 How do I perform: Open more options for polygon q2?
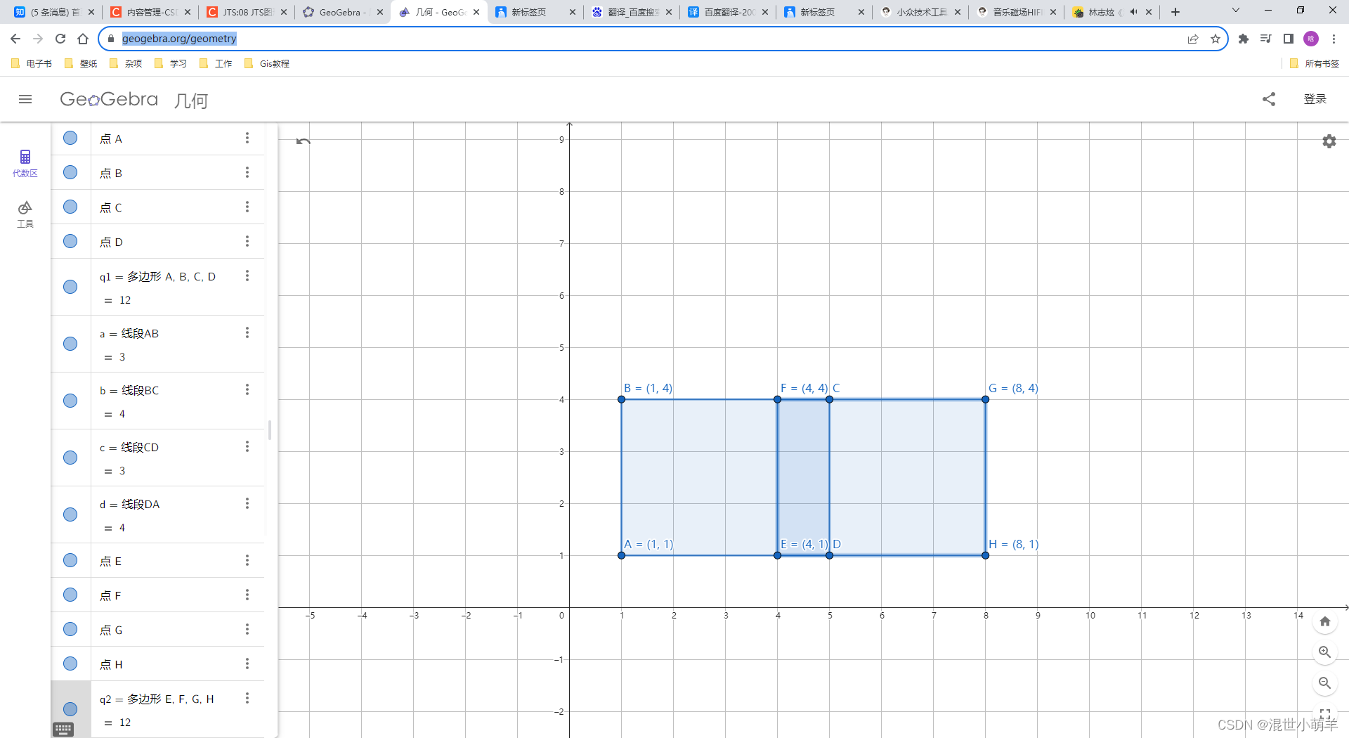coord(247,698)
